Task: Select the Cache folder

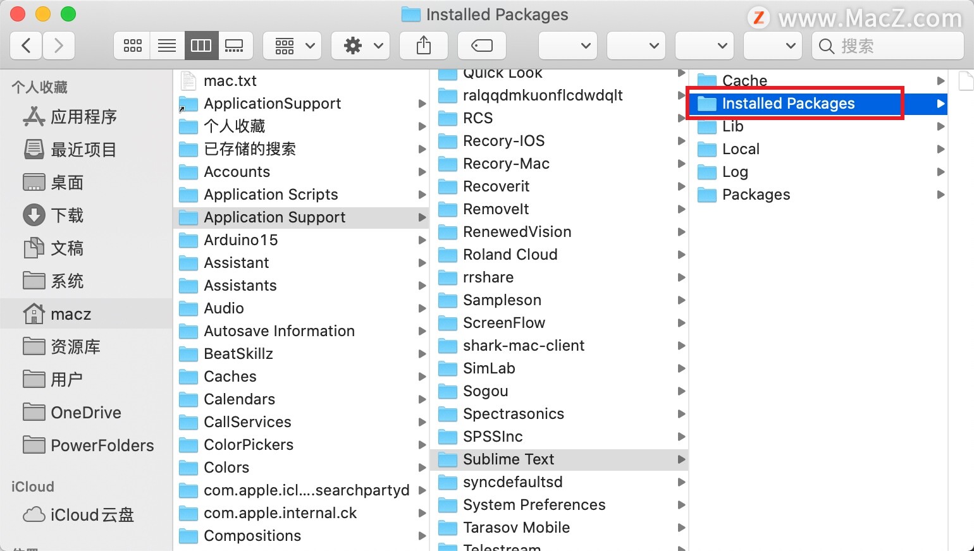Action: coord(818,81)
